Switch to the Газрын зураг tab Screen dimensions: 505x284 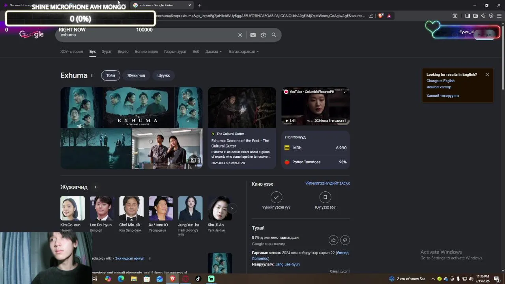(x=175, y=52)
